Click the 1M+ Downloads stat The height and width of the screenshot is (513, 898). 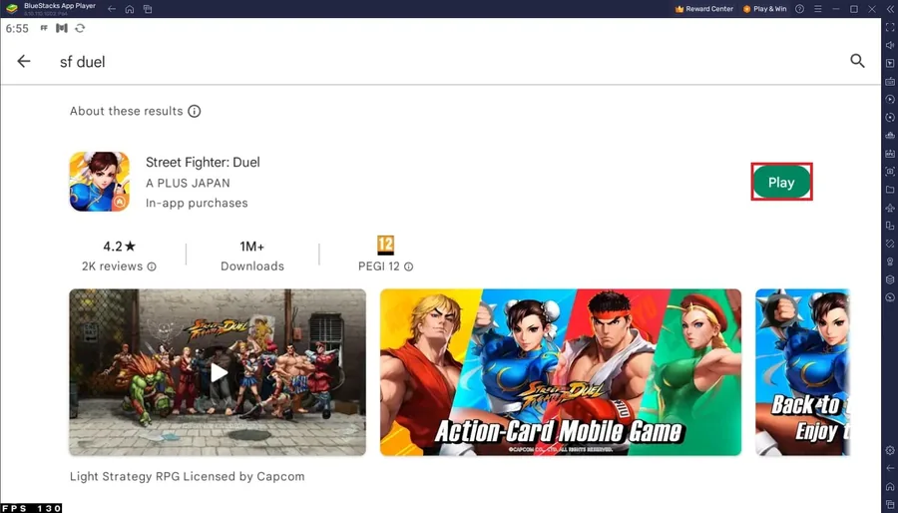point(252,256)
